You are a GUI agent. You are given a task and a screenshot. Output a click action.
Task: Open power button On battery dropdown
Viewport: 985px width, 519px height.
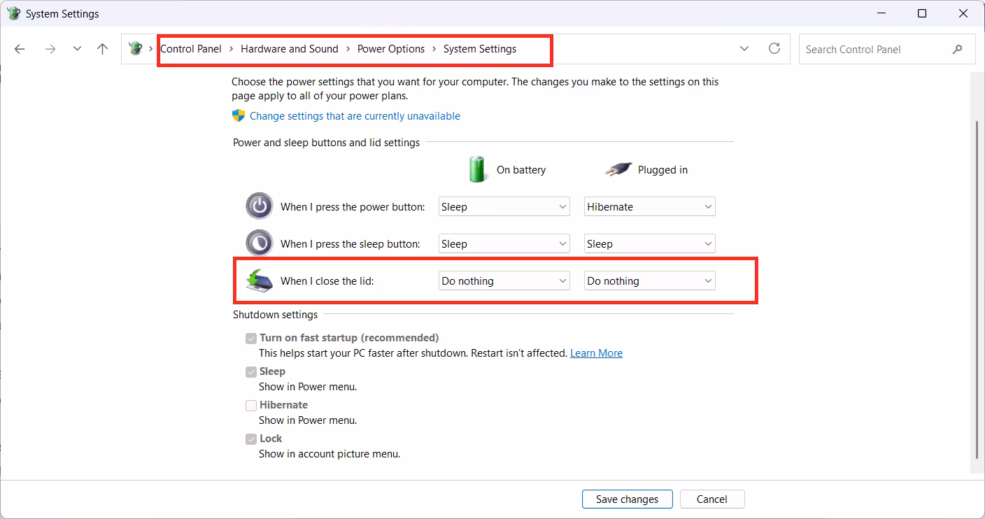(504, 206)
